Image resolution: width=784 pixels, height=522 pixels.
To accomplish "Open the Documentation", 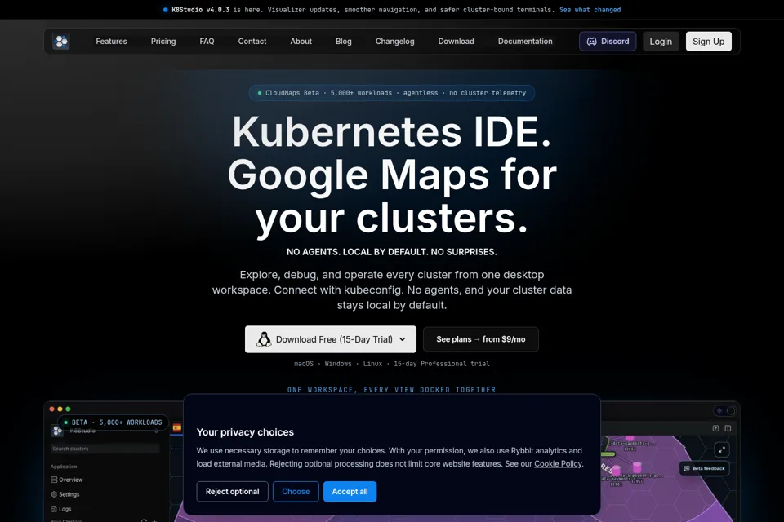I will pyautogui.click(x=525, y=42).
